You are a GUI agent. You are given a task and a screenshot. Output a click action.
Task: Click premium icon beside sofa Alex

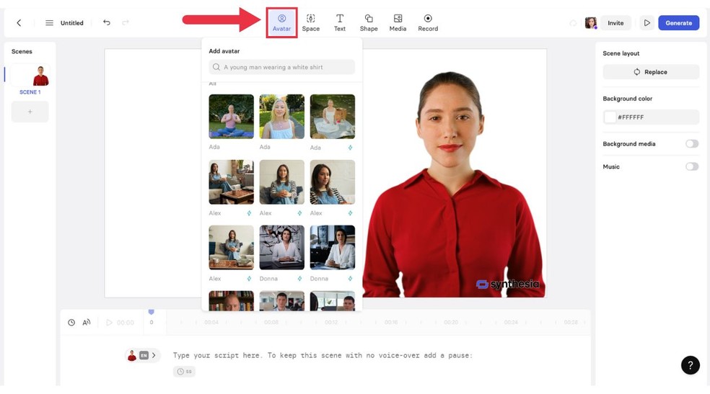249,279
